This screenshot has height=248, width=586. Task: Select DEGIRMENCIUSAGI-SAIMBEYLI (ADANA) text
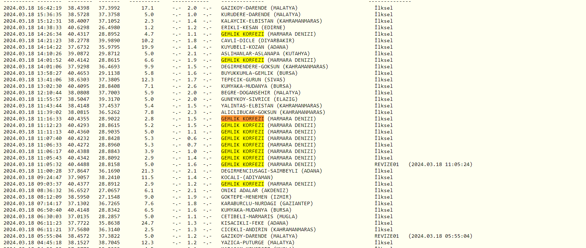271,171
